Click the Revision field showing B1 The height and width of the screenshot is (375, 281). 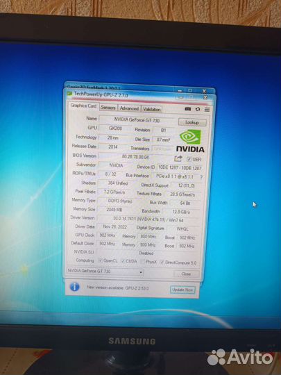(x=164, y=131)
